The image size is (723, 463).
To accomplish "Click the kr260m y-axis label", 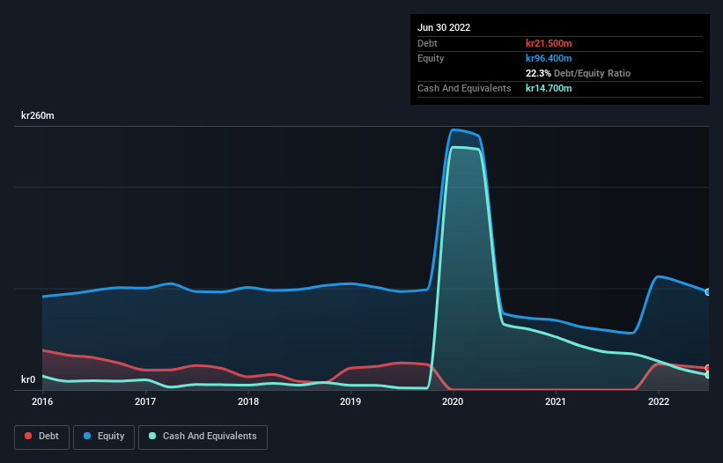I will click(x=37, y=115).
